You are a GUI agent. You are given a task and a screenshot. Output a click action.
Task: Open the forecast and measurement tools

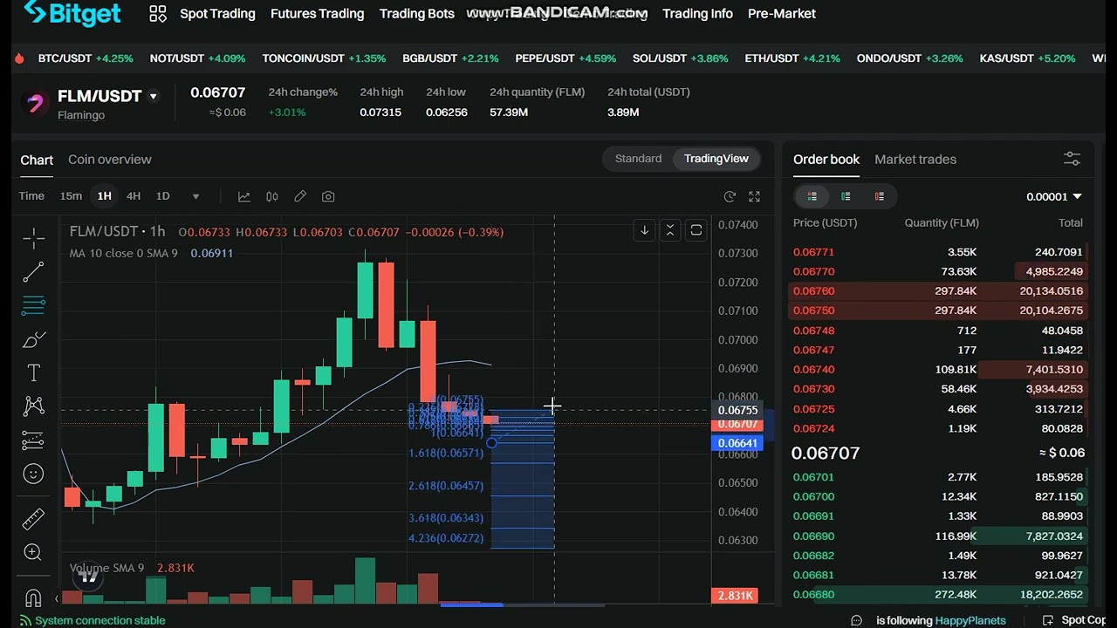(33, 440)
